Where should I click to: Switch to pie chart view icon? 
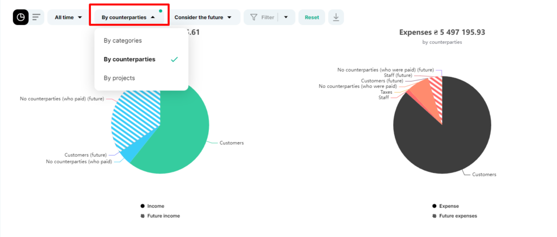tap(21, 17)
